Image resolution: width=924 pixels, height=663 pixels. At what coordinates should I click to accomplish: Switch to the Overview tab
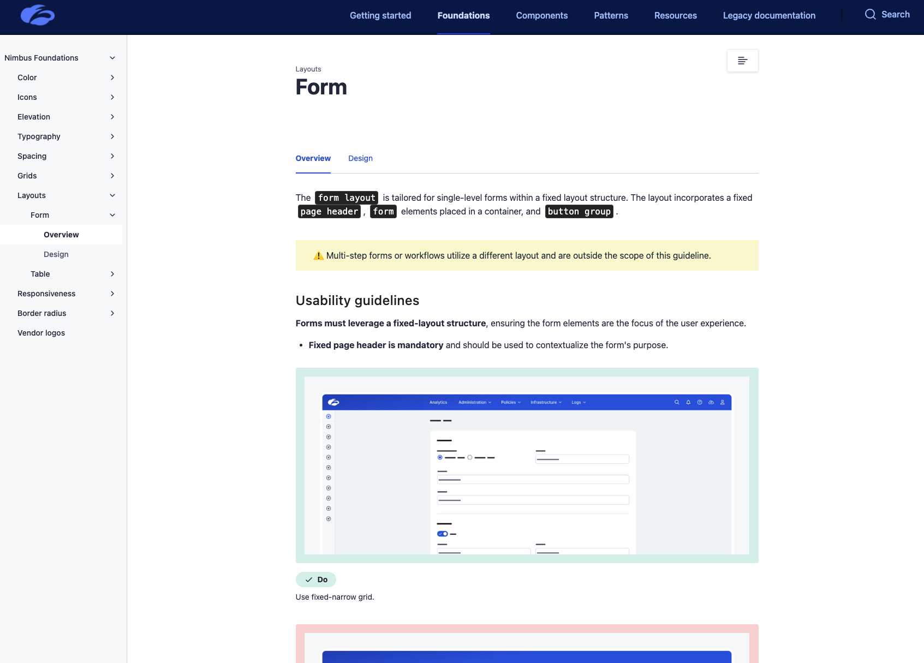click(313, 158)
